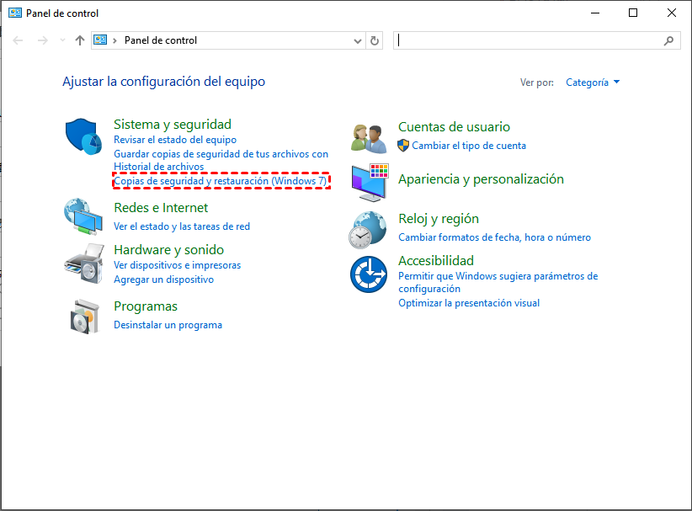Open Copias de seguridad y restauración (Windows 7)
The width and height of the screenshot is (692, 511).
pos(221,180)
